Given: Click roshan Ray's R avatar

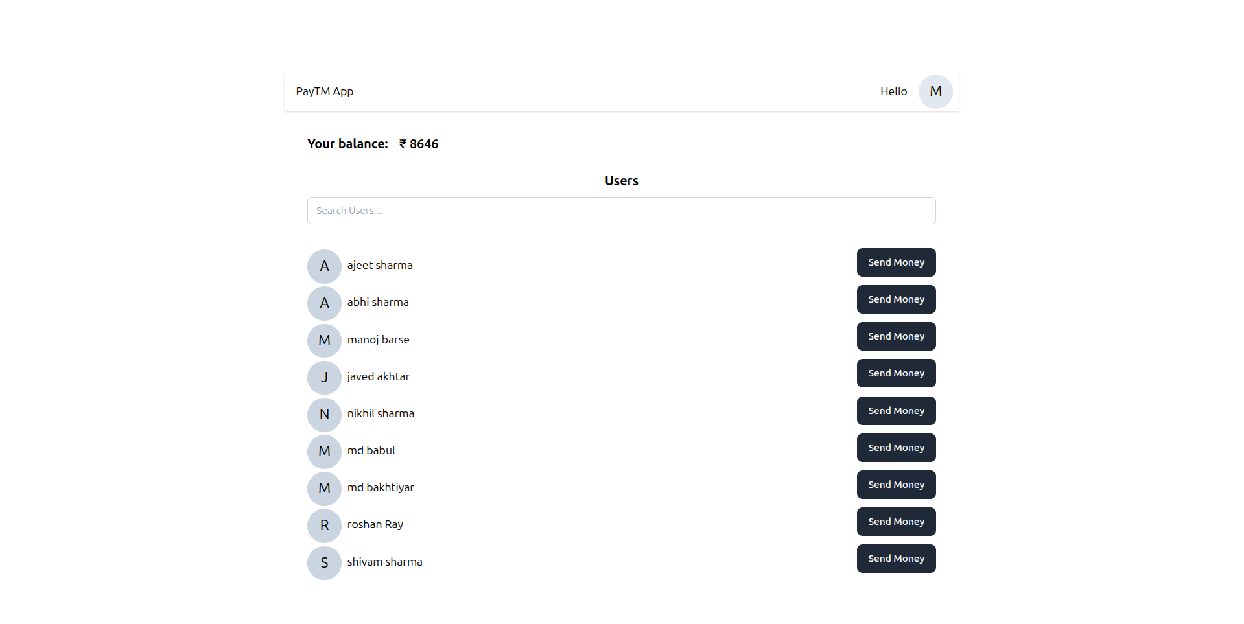Looking at the screenshot, I should 324,525.
